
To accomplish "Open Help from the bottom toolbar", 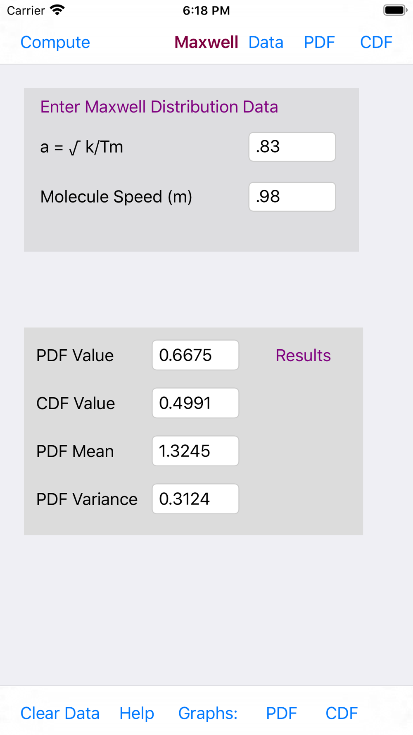I will point(137,713).
